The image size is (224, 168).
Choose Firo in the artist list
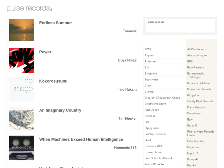(147, 122)
